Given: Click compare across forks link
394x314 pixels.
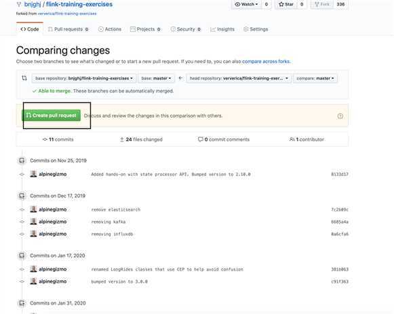Looking at the screenshot, I should coord(266,61).
